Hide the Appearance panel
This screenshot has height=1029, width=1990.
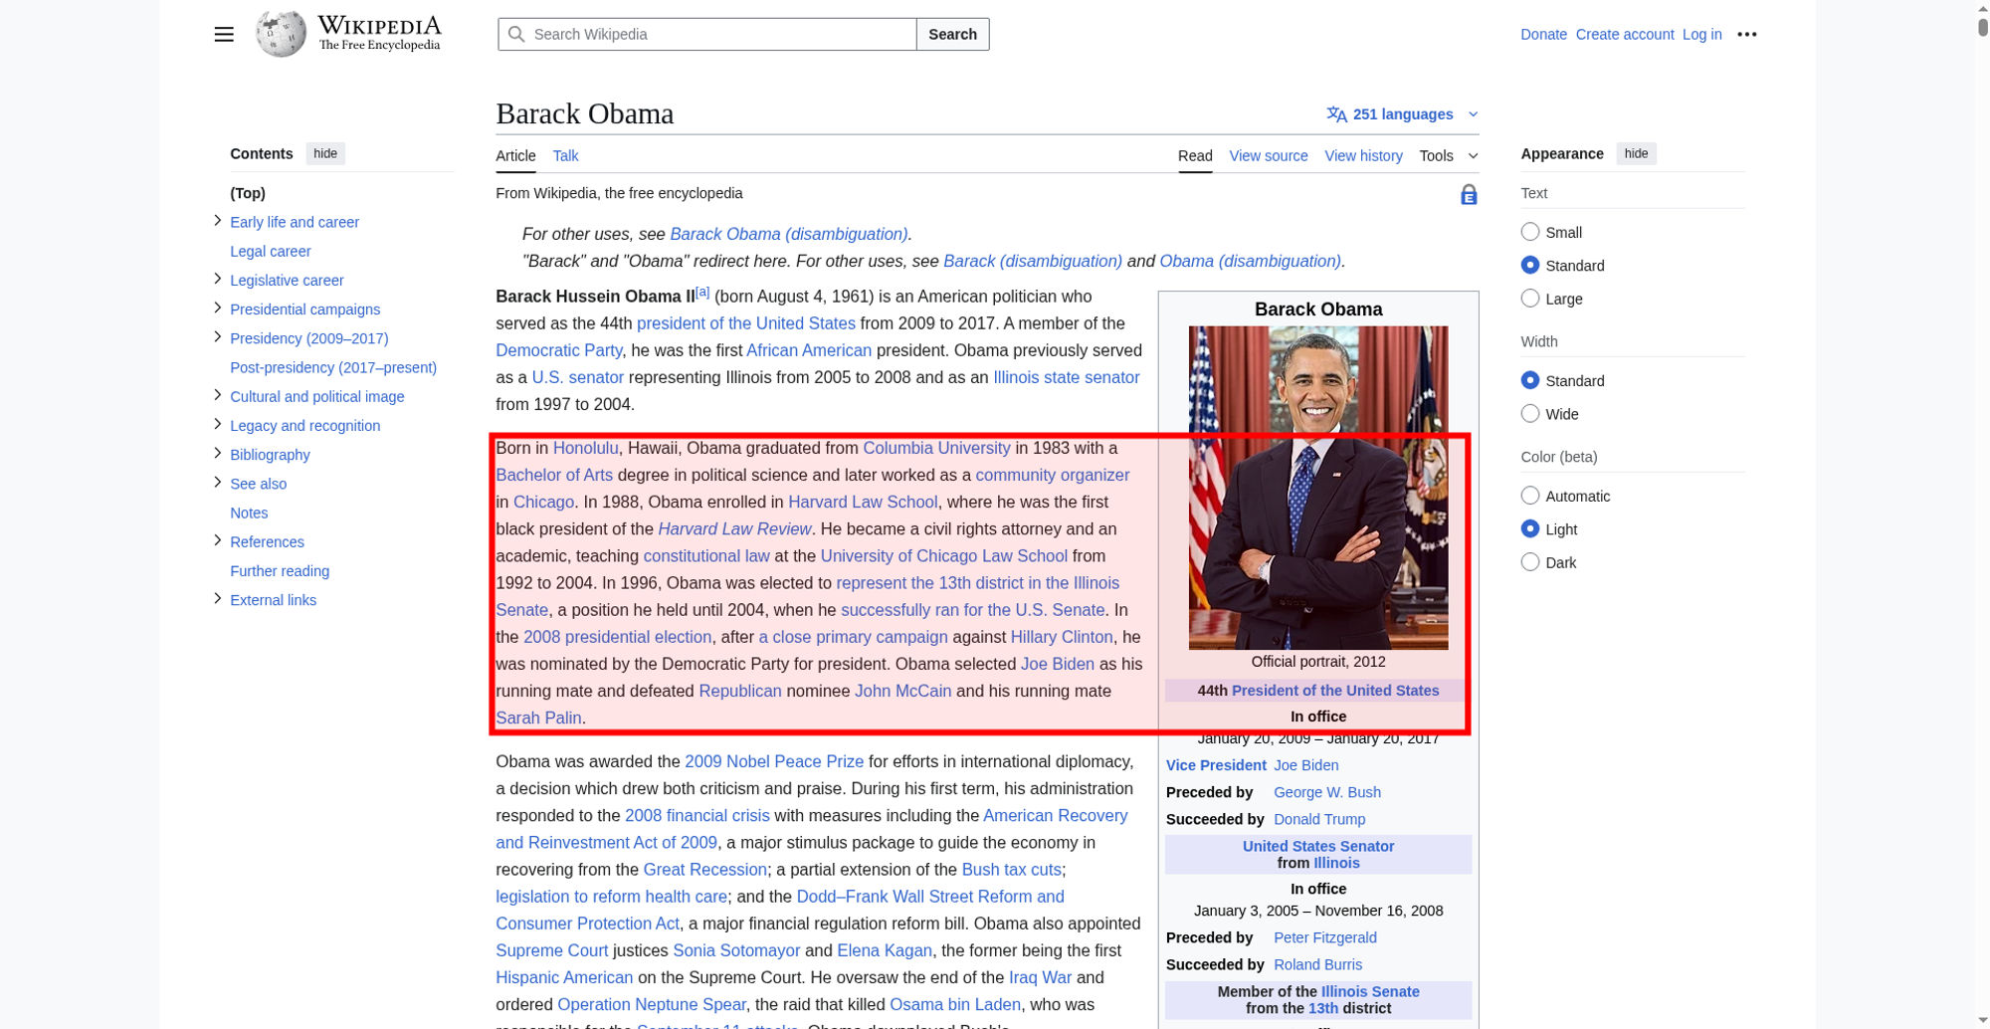[x=1636, y=153]
